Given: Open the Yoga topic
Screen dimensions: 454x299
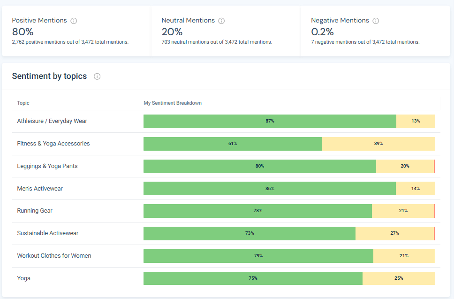Looking at the screenshot, I should [23, 278].
